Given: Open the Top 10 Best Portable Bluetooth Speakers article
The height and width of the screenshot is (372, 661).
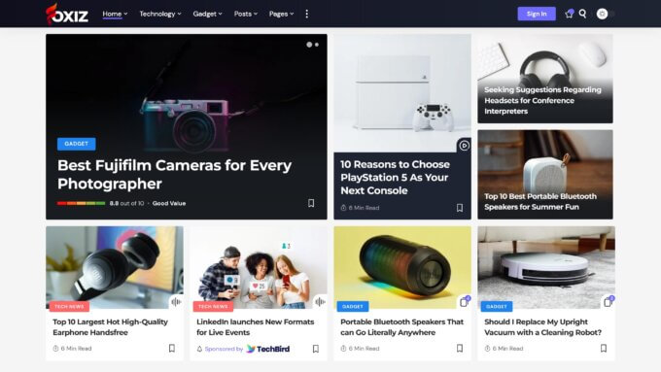Looking at the screenshot, I should (540, 201).
